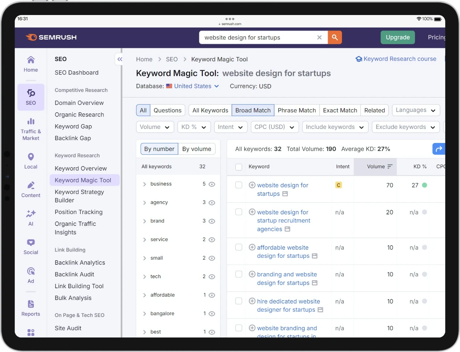Screen dimensions: 460x352
Task: Open the Exclude keywords dropdown
Action: click(x=406, y=127)
